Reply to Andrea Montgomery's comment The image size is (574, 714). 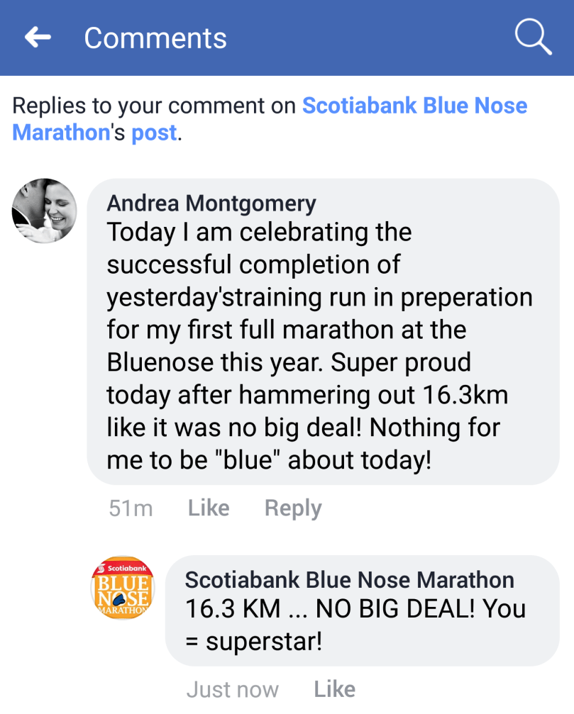click(293, 508)
